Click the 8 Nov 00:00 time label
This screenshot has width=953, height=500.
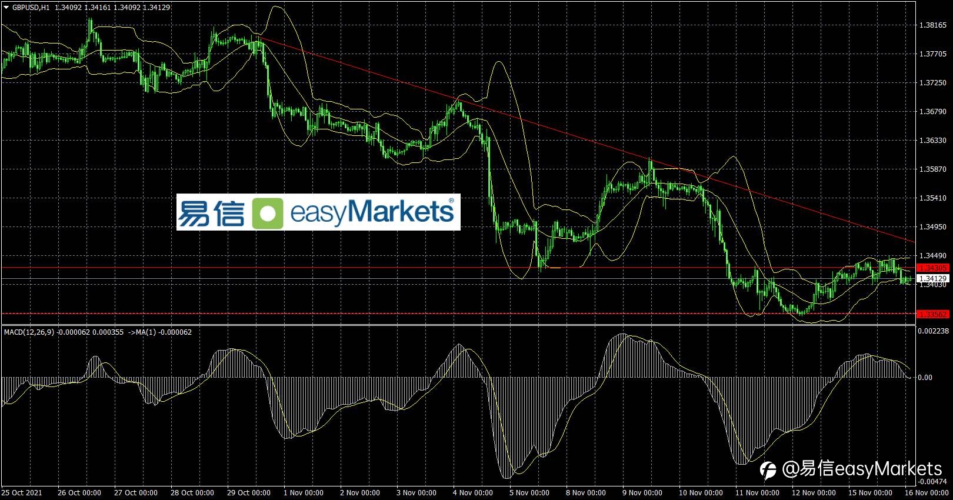coord(586,493)
